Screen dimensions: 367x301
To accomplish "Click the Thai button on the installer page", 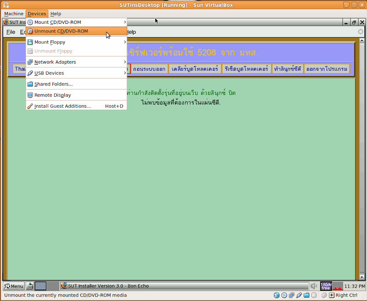I will 20,69.
